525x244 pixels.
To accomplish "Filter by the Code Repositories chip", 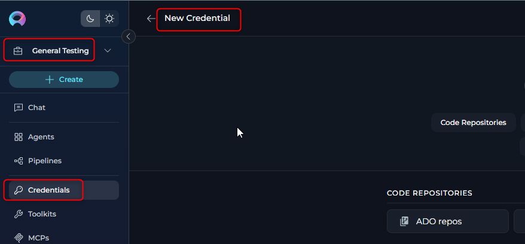I will [473, 123].
